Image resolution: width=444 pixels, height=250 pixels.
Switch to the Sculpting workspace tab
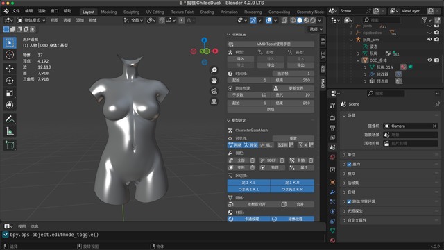pyautogui.click(x=131, y=12)
